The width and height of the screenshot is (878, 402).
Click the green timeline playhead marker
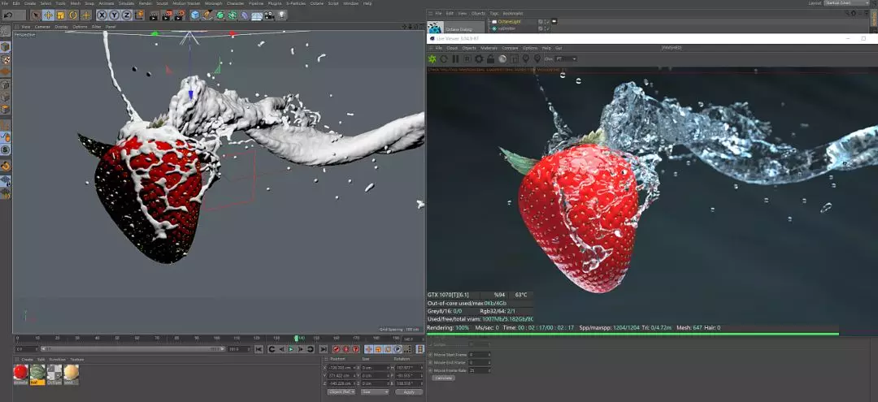coord(296,338)
